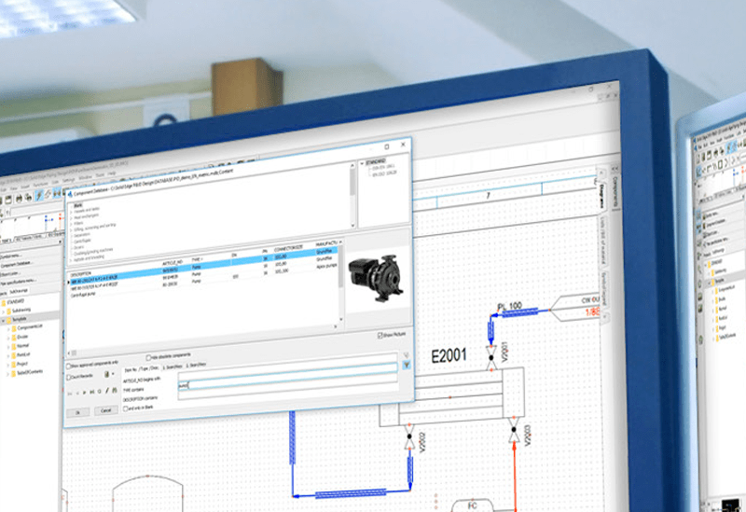Click the clear filter icon above the funnel
The width and height of the screenshot is (746, 512).
coord(407,355)
